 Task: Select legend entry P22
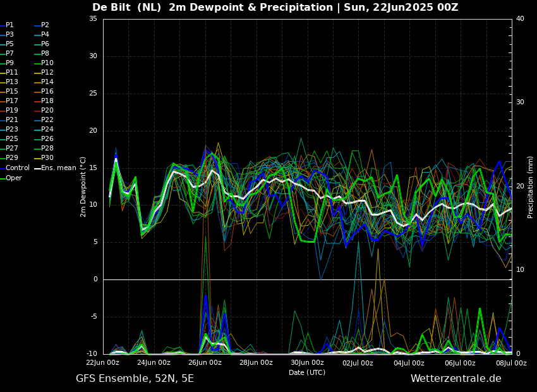tap(44, 120)
